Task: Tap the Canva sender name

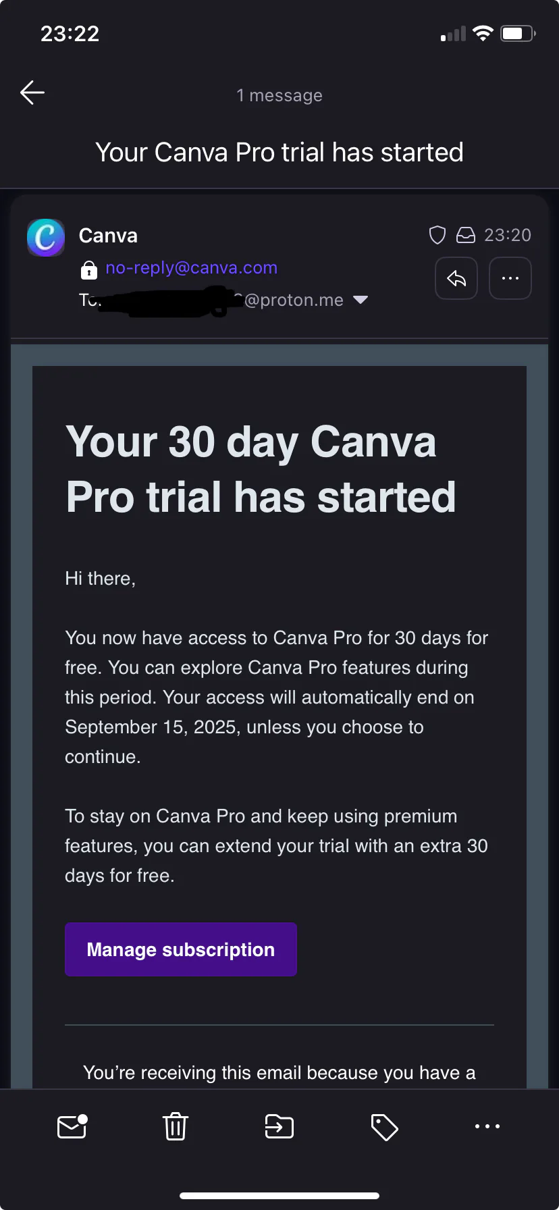Action: 108,236
